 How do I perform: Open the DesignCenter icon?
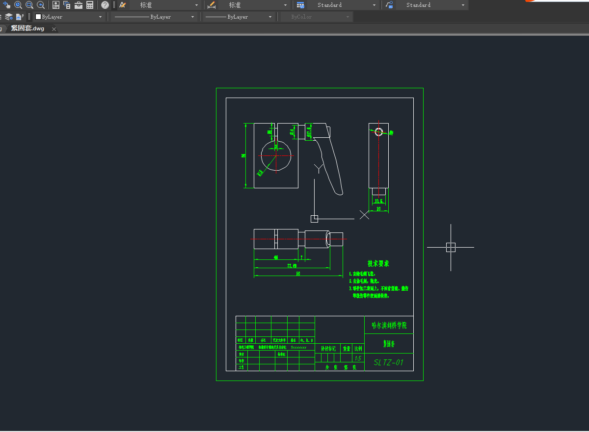67,5
